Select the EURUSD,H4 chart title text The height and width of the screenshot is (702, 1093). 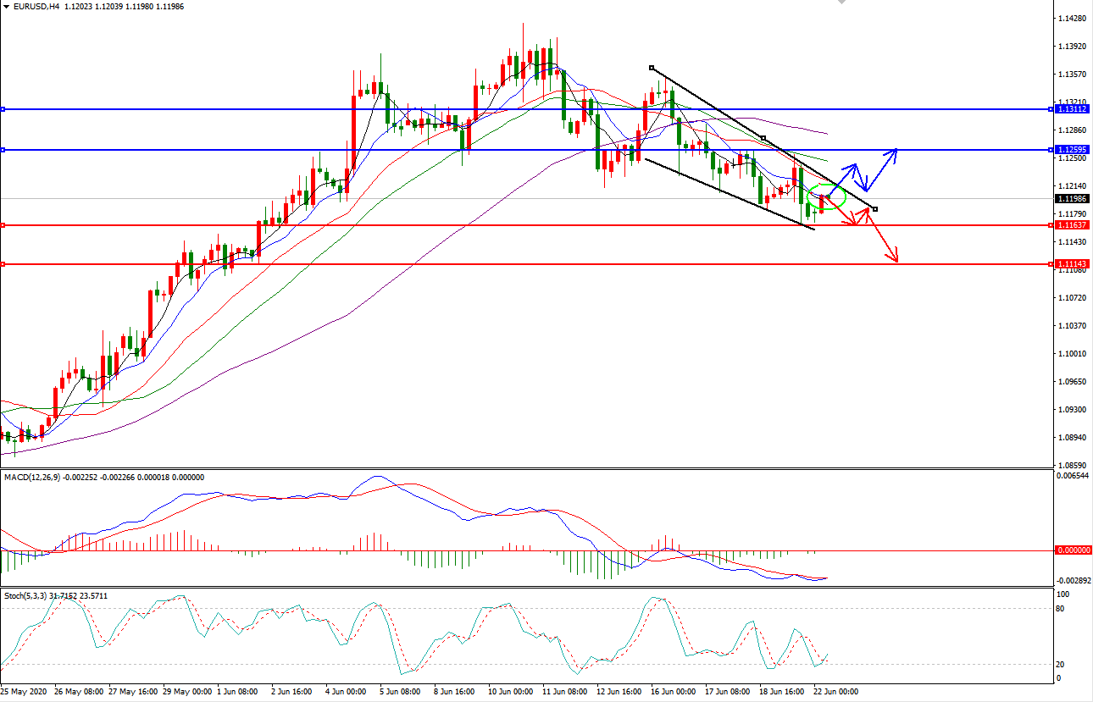click(x=36, y=6)
